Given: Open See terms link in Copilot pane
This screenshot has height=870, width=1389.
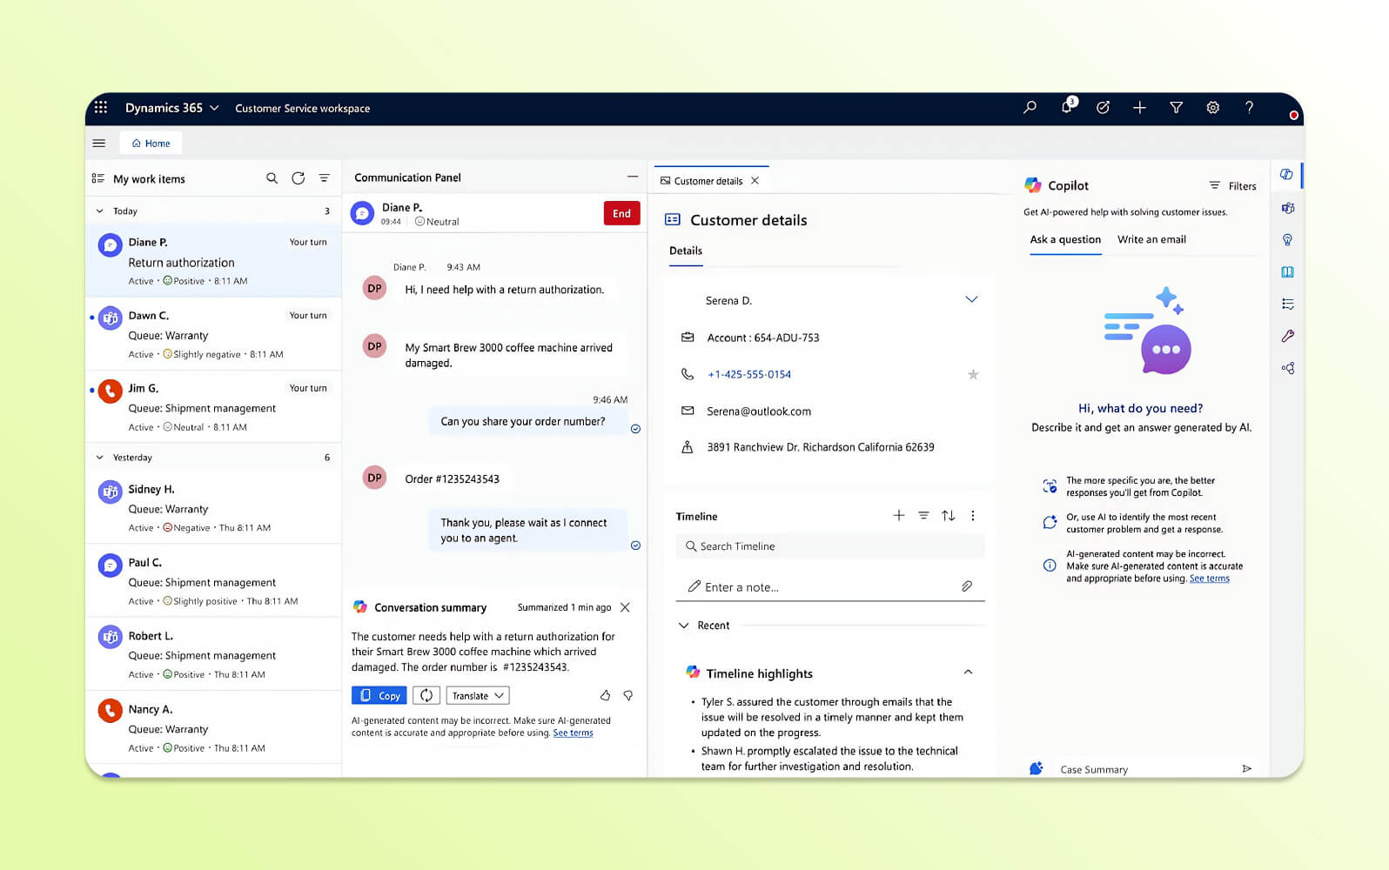Looking at the screenshot, I should 1210,579.
